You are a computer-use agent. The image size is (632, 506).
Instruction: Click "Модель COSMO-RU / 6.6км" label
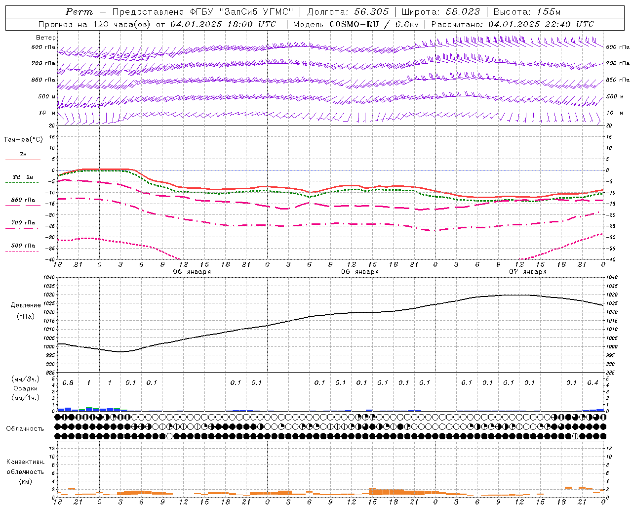(355, 24)
